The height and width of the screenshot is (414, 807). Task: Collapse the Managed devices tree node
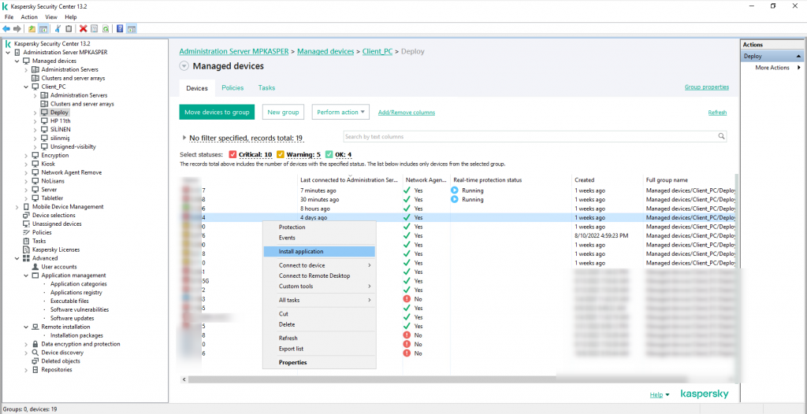pyautogui.click(x=17, y=61)
